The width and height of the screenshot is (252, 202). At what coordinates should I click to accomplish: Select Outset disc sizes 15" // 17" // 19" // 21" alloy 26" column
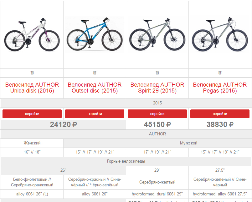pos(95,152)
